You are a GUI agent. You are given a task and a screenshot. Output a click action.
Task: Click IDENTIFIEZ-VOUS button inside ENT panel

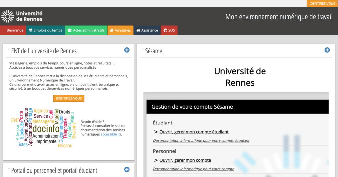click(69, 98)
